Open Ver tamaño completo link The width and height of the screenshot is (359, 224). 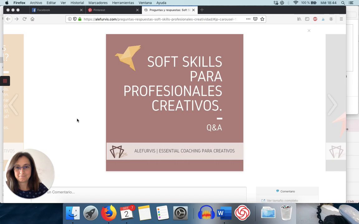click(x=282, y=201)
